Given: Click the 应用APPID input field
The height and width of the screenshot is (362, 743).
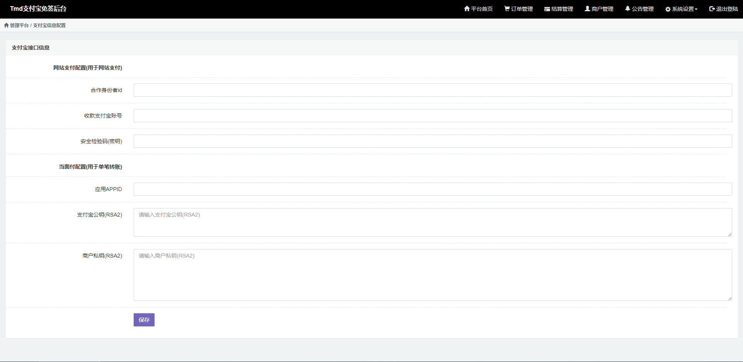Looking at the screenshot, I should point(432,189).
